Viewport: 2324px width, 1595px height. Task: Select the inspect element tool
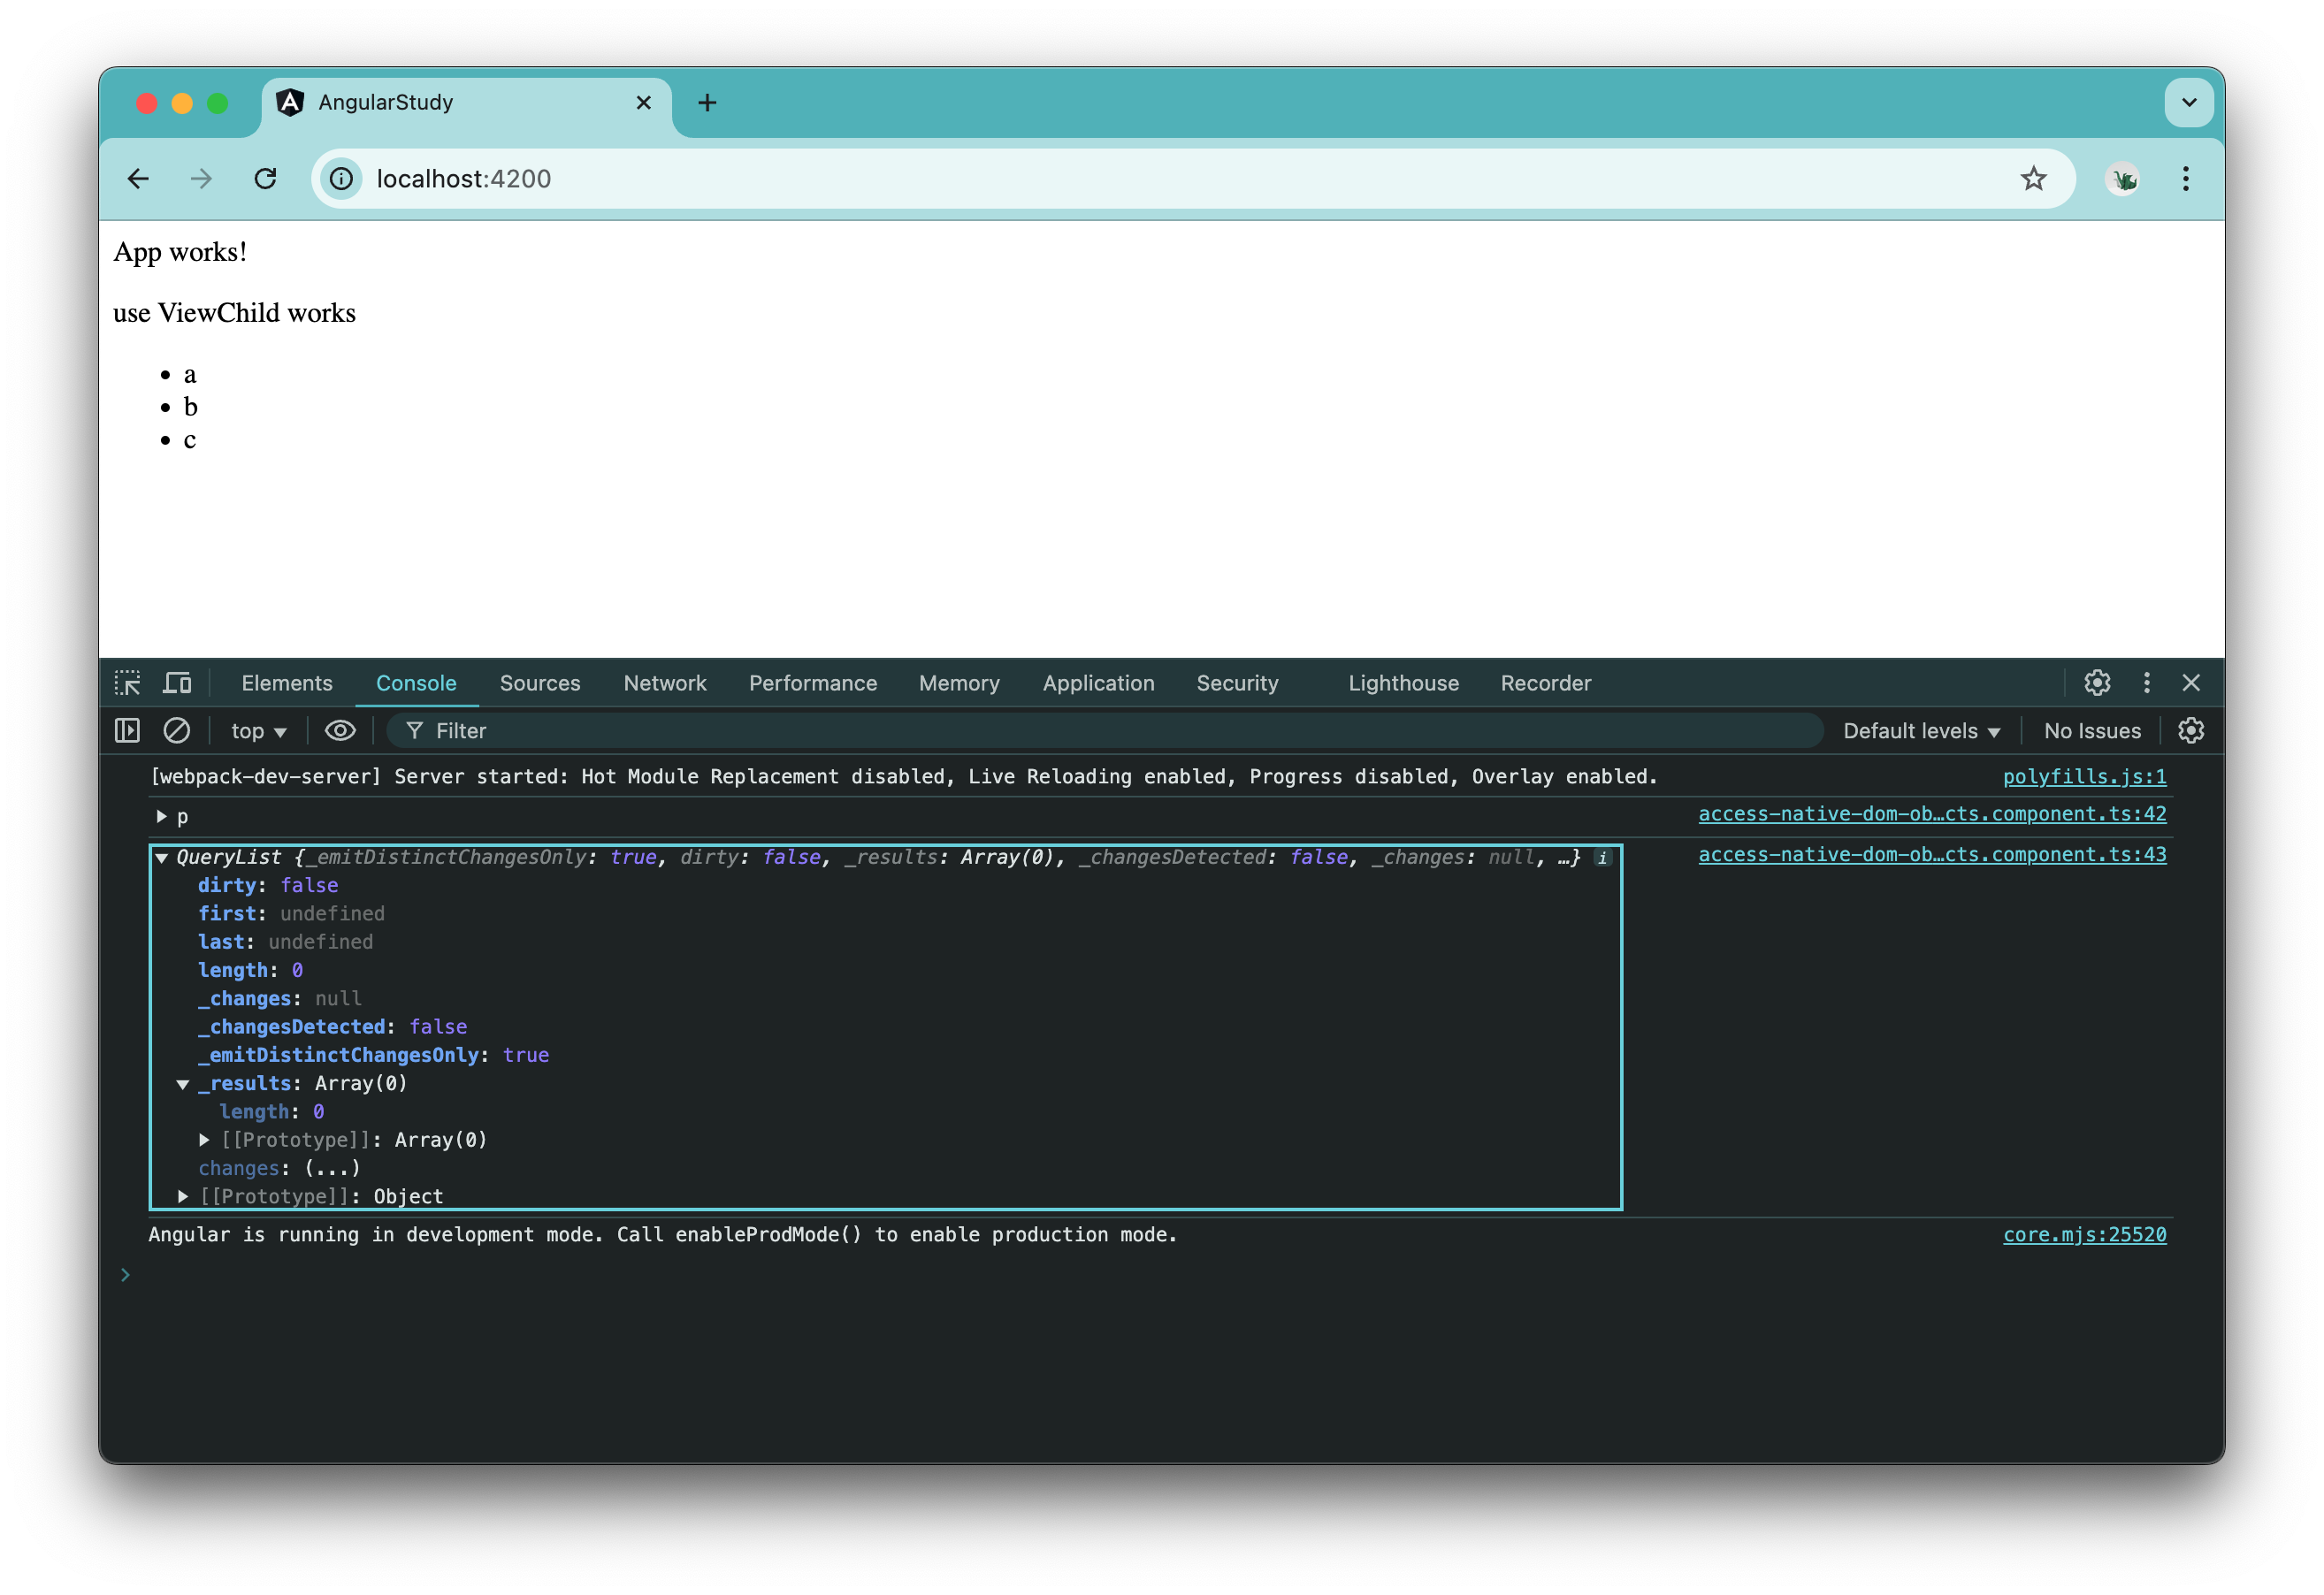(x=128, y=682)
